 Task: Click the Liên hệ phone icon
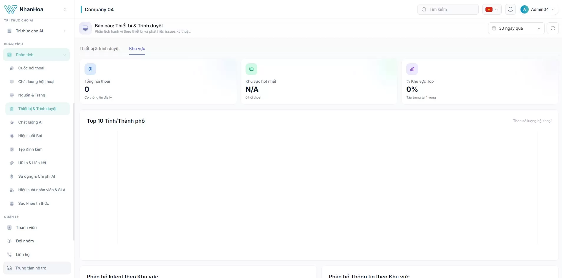(x=9, y=254)
